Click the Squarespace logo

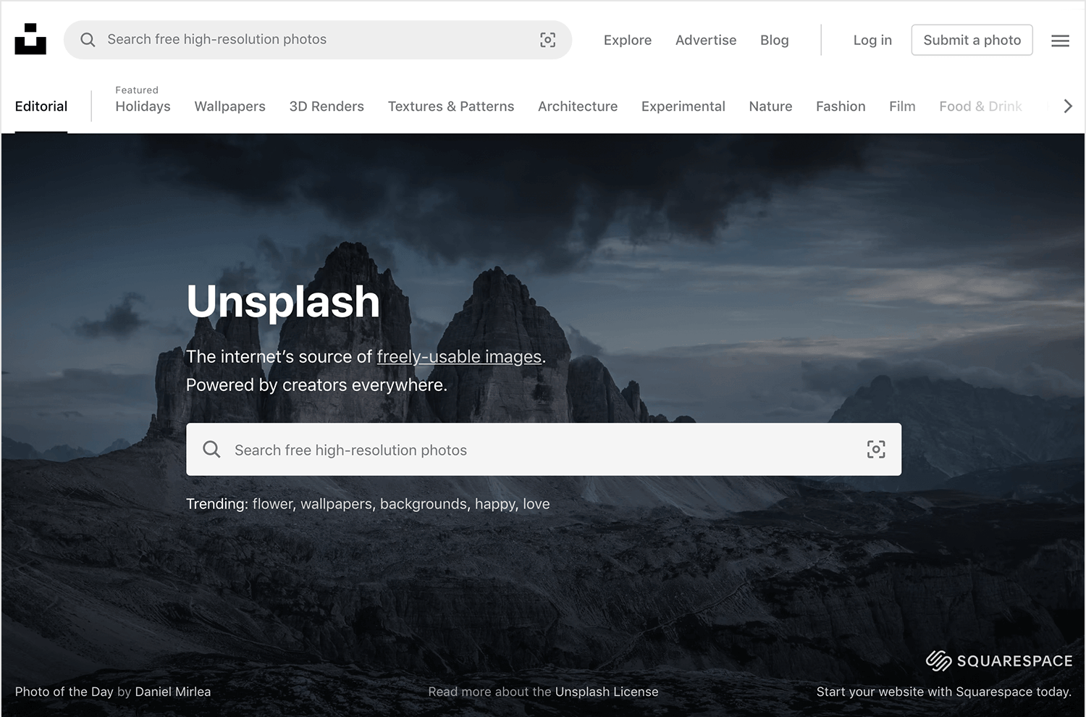point(998,661)
